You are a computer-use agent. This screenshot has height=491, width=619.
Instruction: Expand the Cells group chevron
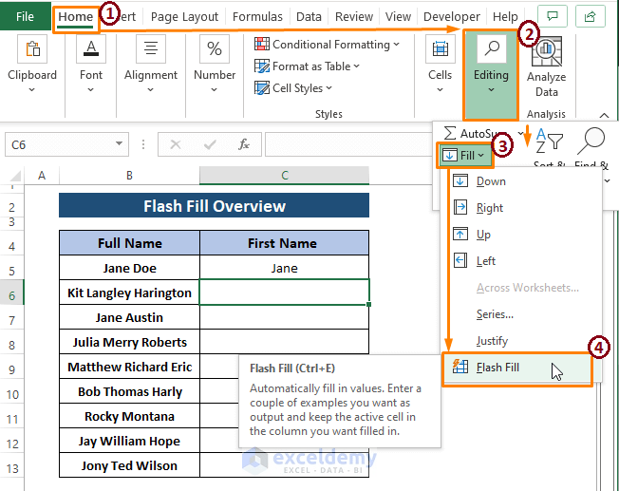(440, 89)
